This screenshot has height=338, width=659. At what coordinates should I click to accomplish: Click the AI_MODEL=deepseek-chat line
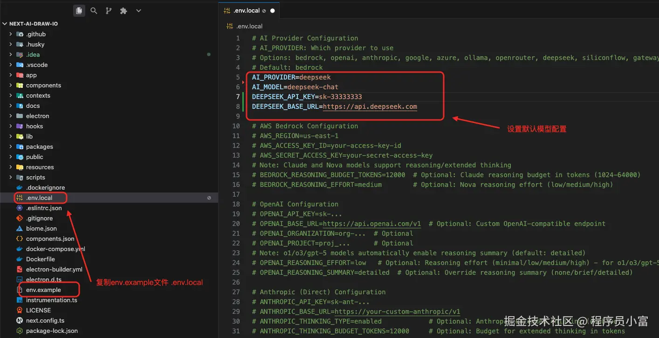pos(295,87)
